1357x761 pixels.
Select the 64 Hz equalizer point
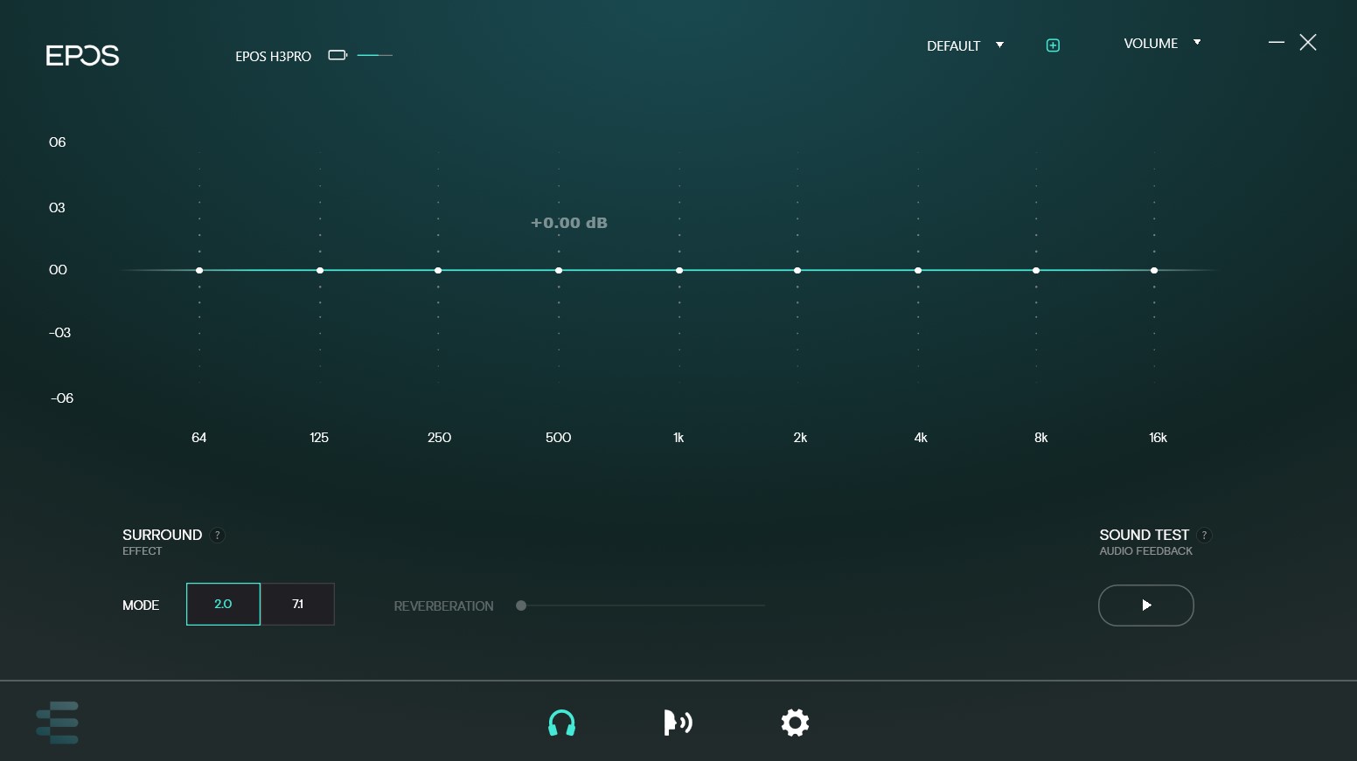coord(199,271)
